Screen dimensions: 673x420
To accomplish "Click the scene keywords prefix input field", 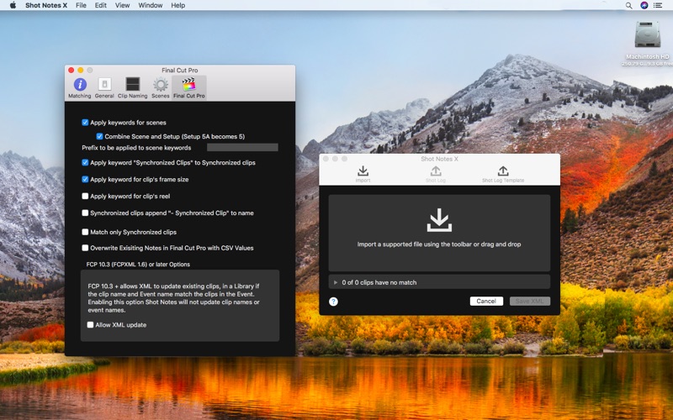I will coord(242,148).
